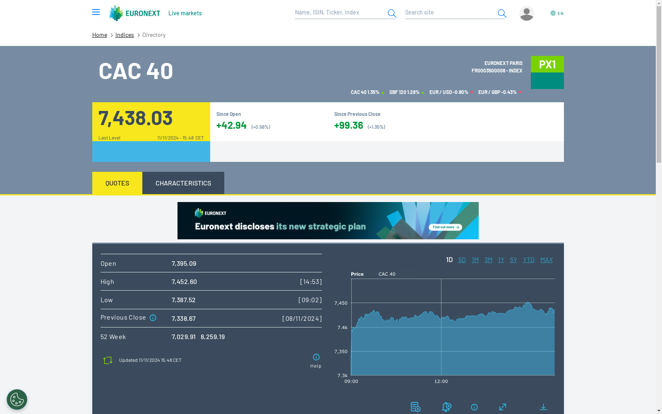
Task: Click the magnifier beside the Search site field
Action: point(502,14)
